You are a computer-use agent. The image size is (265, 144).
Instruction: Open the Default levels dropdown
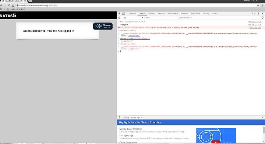point(185,18)
